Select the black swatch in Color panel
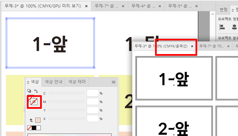238x136 pixels. pos(34,128)
